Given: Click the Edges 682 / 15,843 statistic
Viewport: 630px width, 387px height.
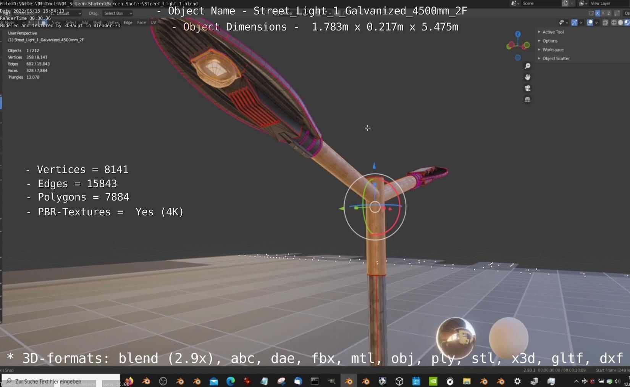Looking at the screenshot, I should pyautogui.click(x=29, y=64).
